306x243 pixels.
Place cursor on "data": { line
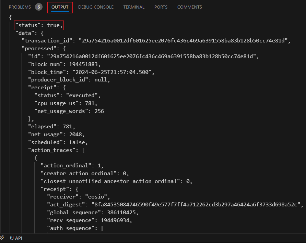(30, 33)
